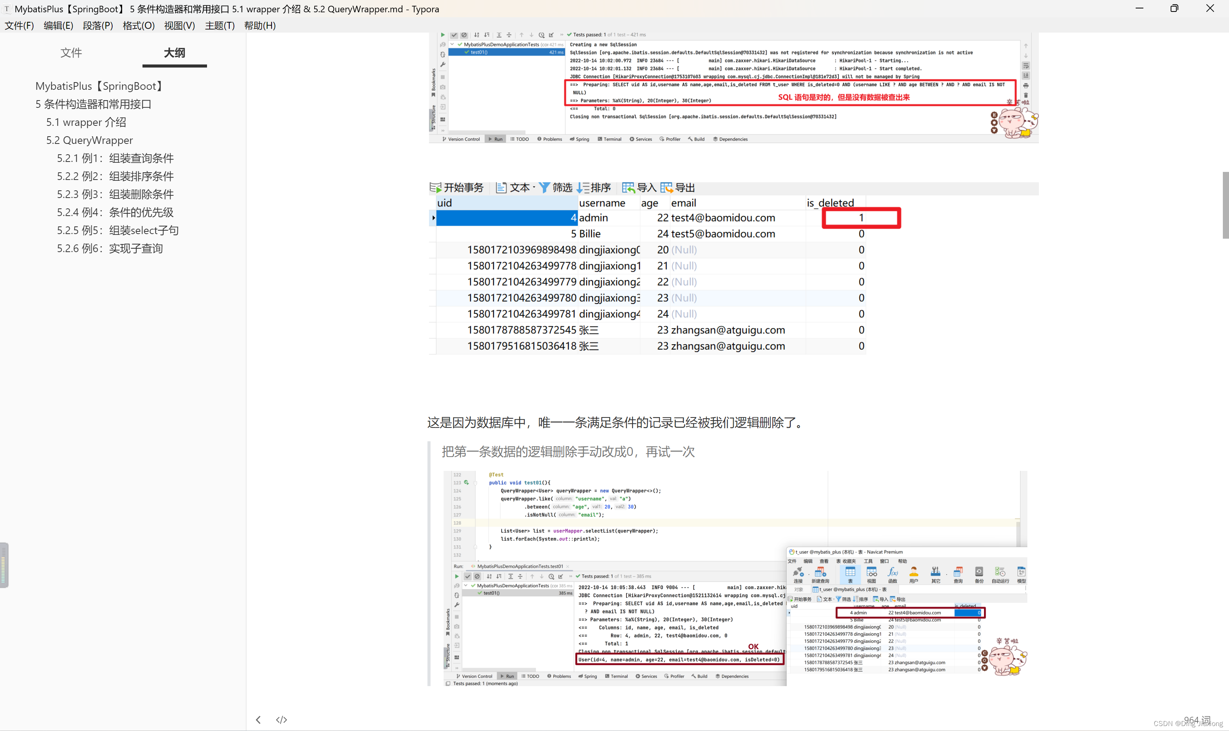
Task: Close the Typora window
Action: tap(1210, 8)
